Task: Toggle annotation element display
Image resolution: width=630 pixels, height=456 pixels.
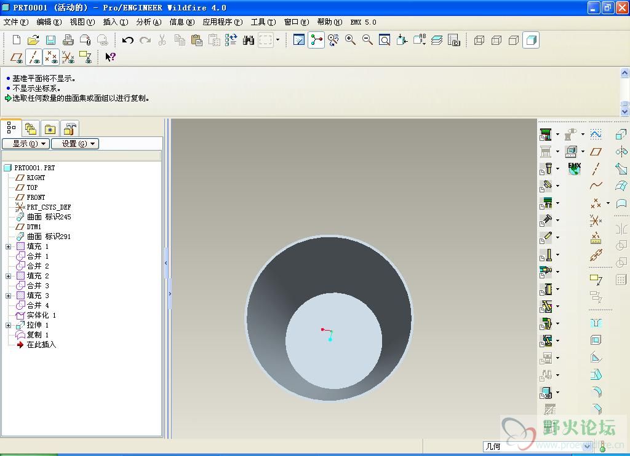Action: click(86, 57)
